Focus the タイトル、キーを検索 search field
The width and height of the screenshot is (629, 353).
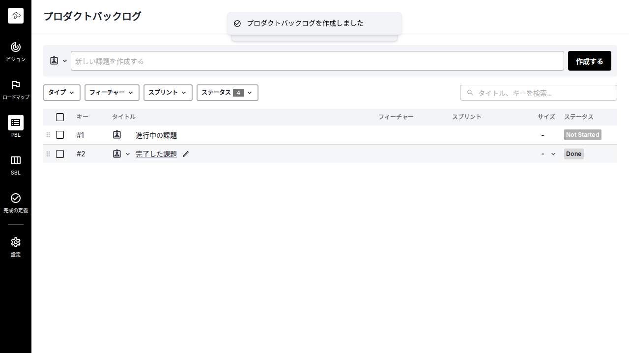pos(539,93)
